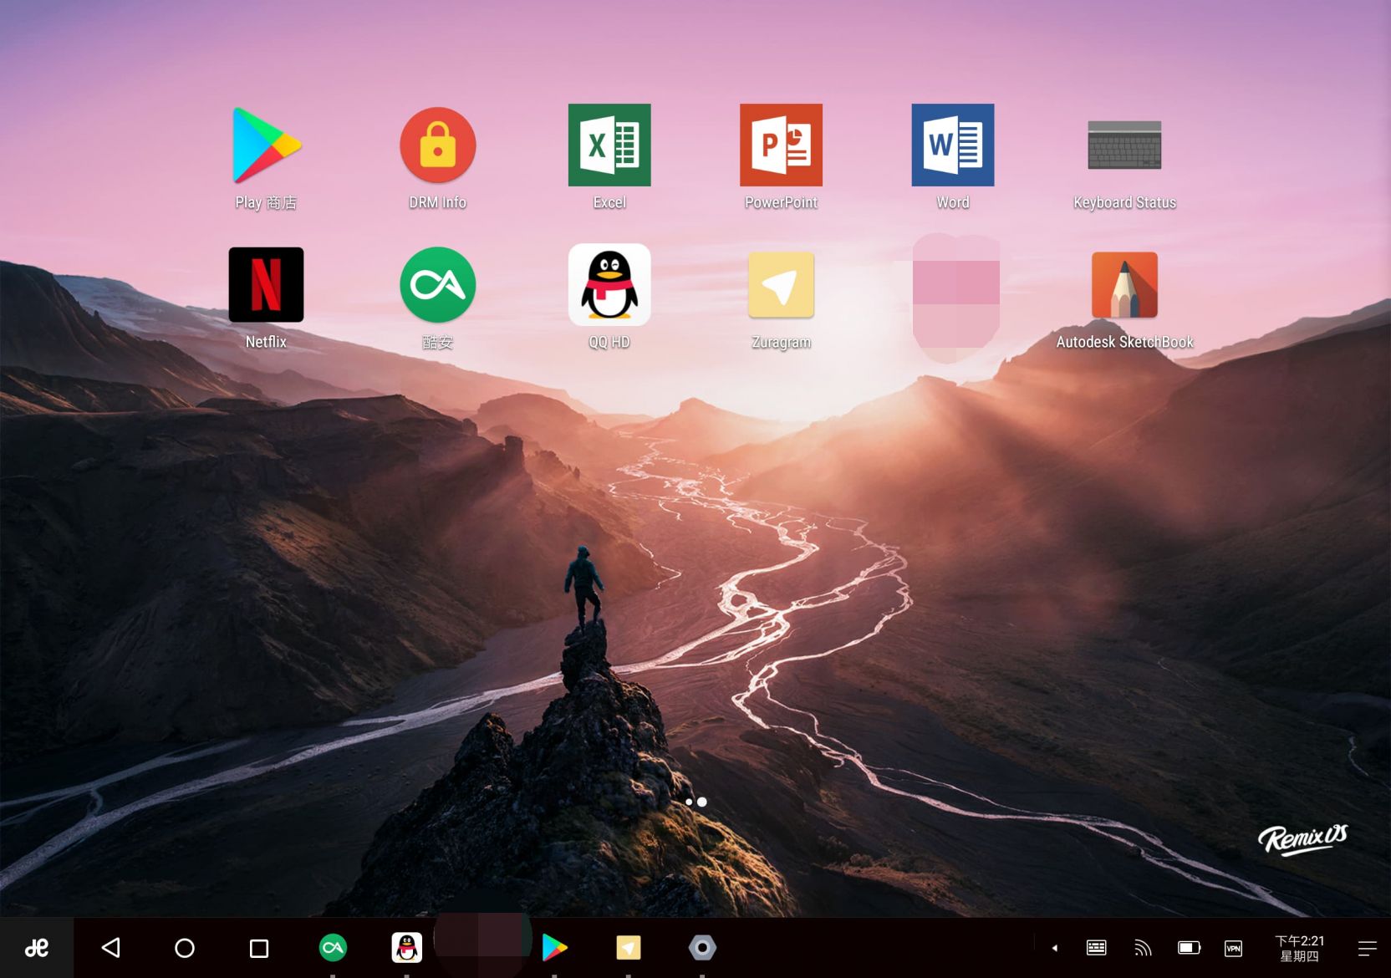Open the VPN tray icon
Viewport: 1391px width, 978px height.
[1233, 948]
